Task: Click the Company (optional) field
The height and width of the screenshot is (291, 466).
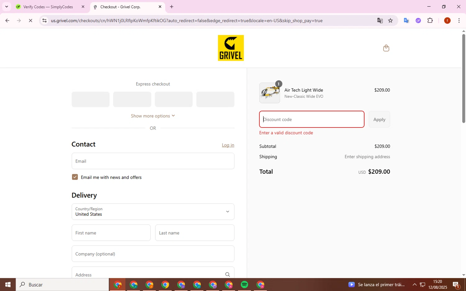Action: [153, 253]
